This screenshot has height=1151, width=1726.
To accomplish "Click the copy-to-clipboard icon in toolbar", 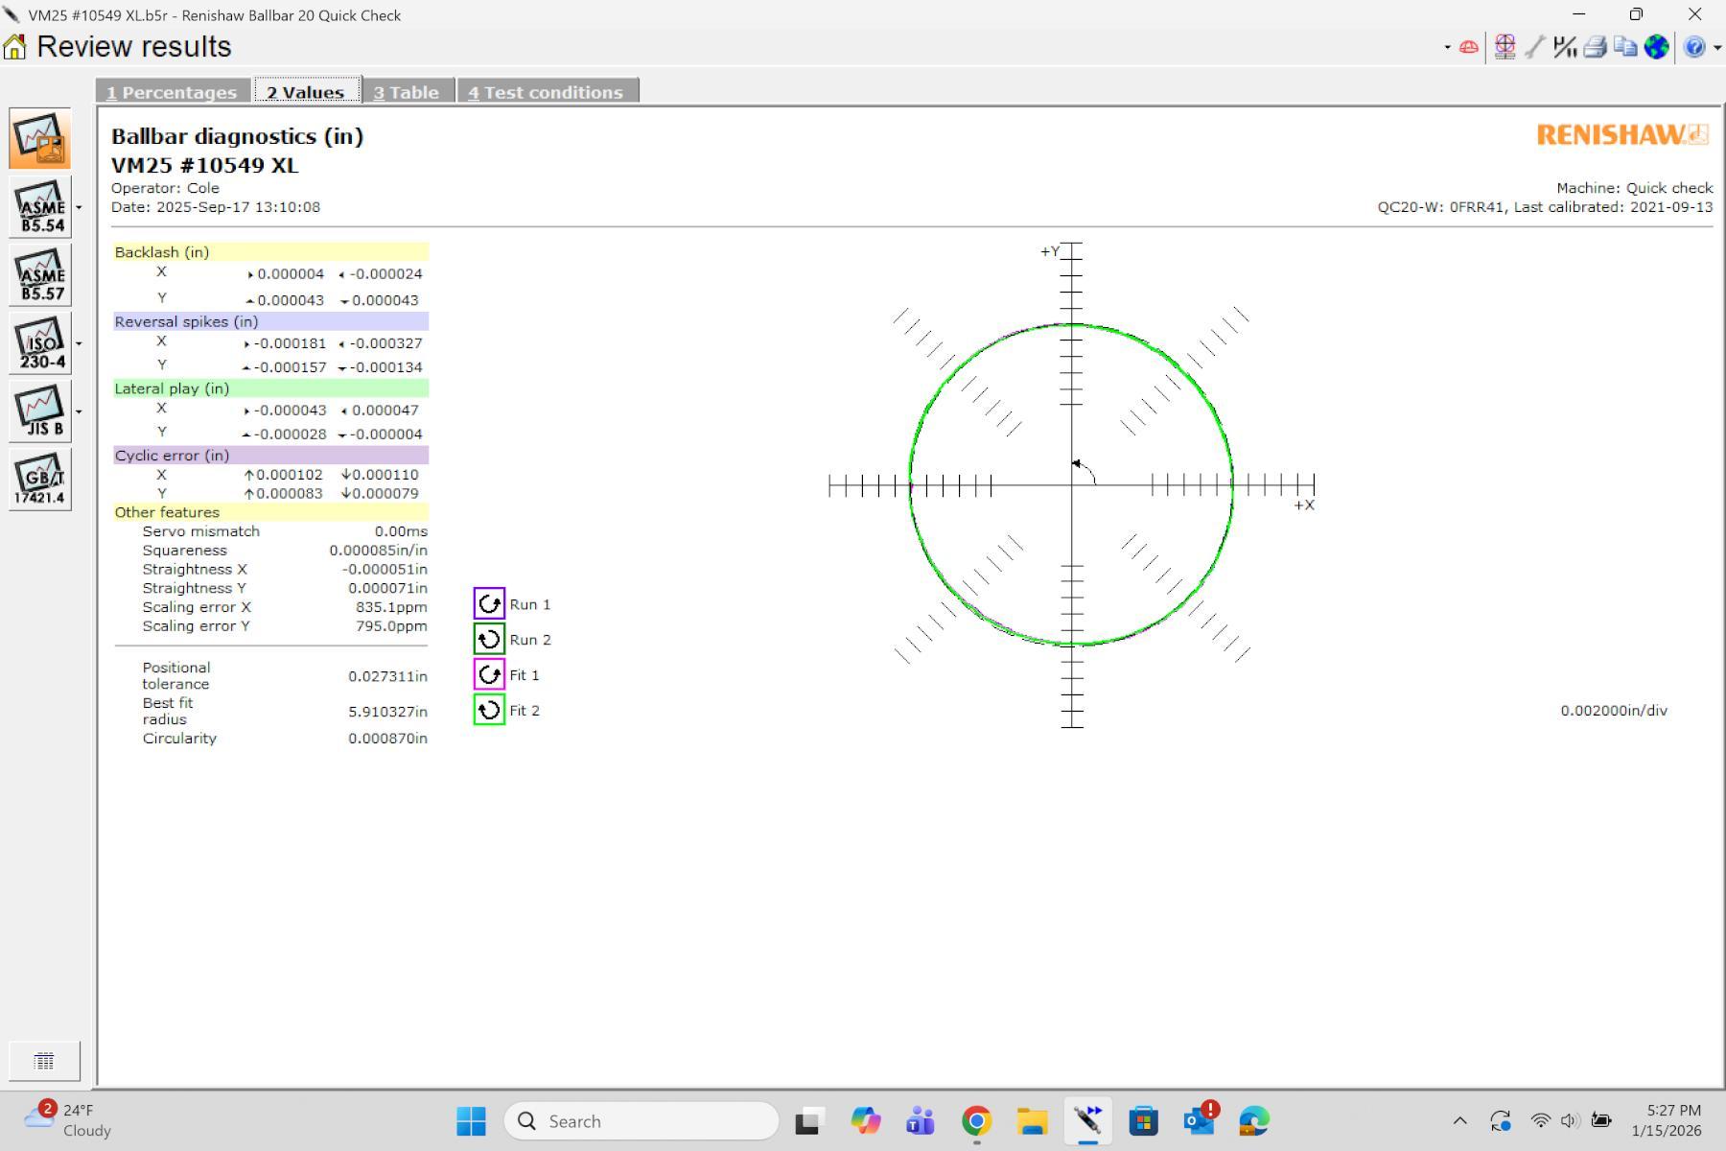I will [x=1625, y=47].
